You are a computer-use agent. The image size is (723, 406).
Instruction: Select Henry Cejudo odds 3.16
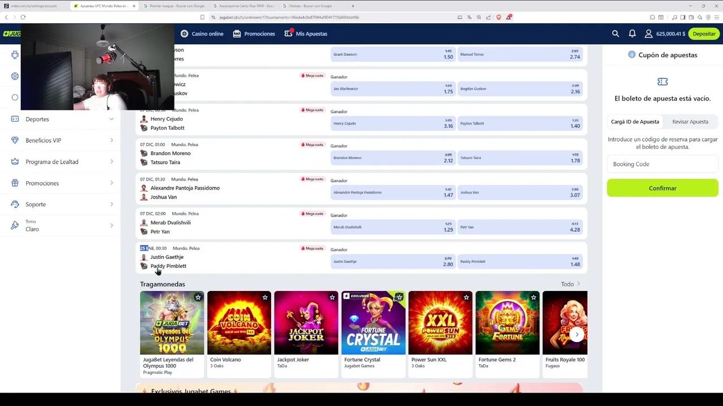pyautogui.click(x=393, y=123)
